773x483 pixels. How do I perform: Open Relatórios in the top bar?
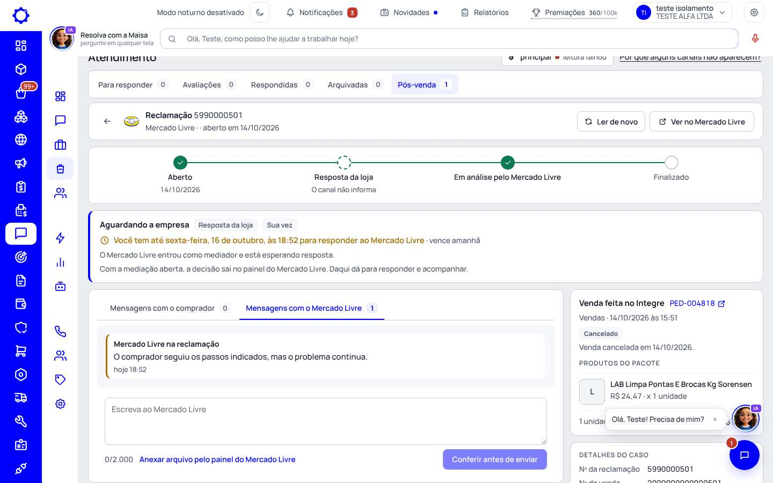tap(485, 12)
